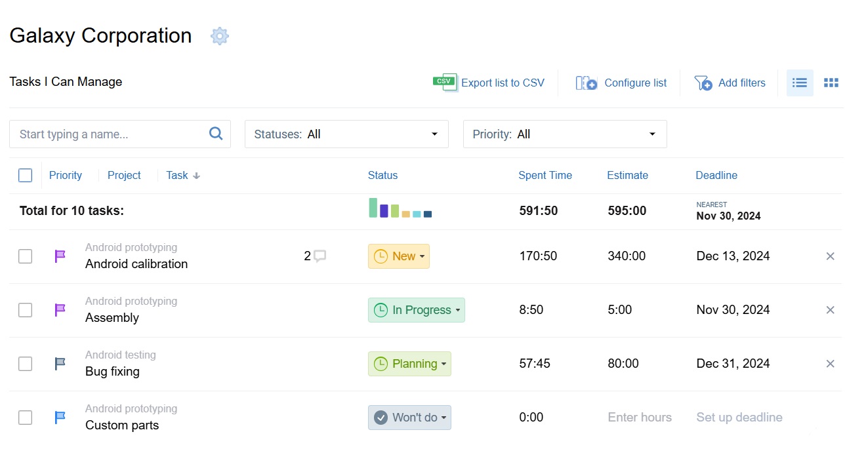Open the Priority: All dropdown

[x=565, y=134]
